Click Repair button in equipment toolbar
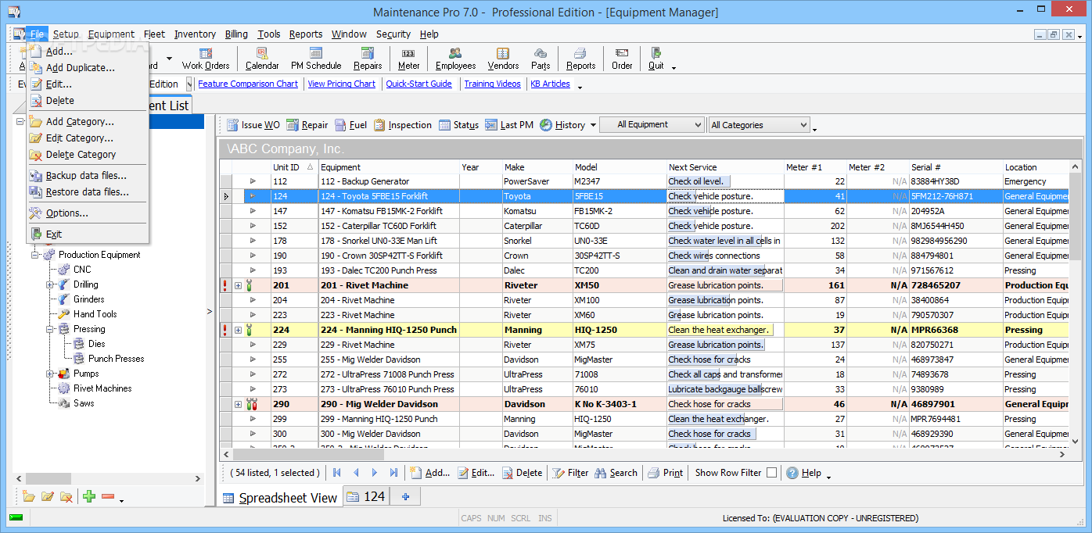The height and width of the screenshot is (533, 1092). pos(307,125)
